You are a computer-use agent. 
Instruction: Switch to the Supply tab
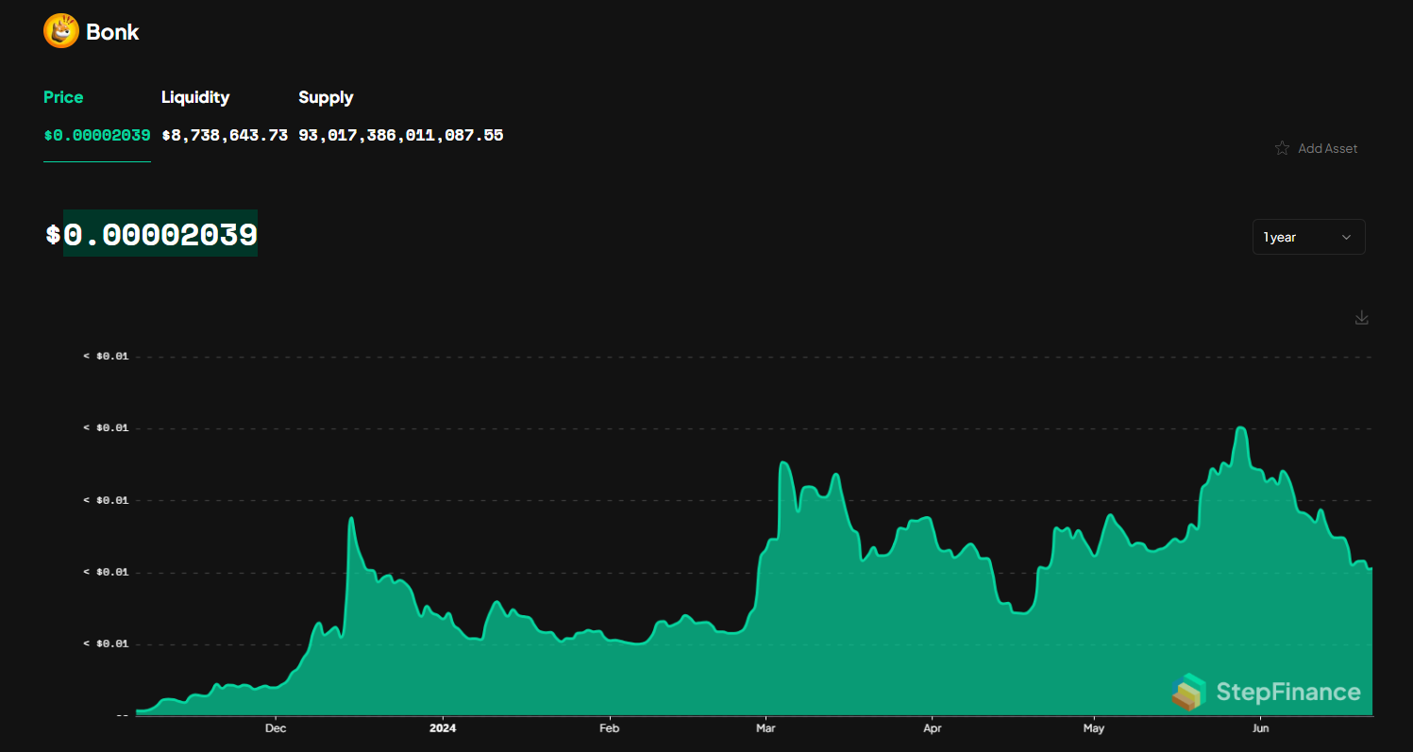(x=326, y=97)
